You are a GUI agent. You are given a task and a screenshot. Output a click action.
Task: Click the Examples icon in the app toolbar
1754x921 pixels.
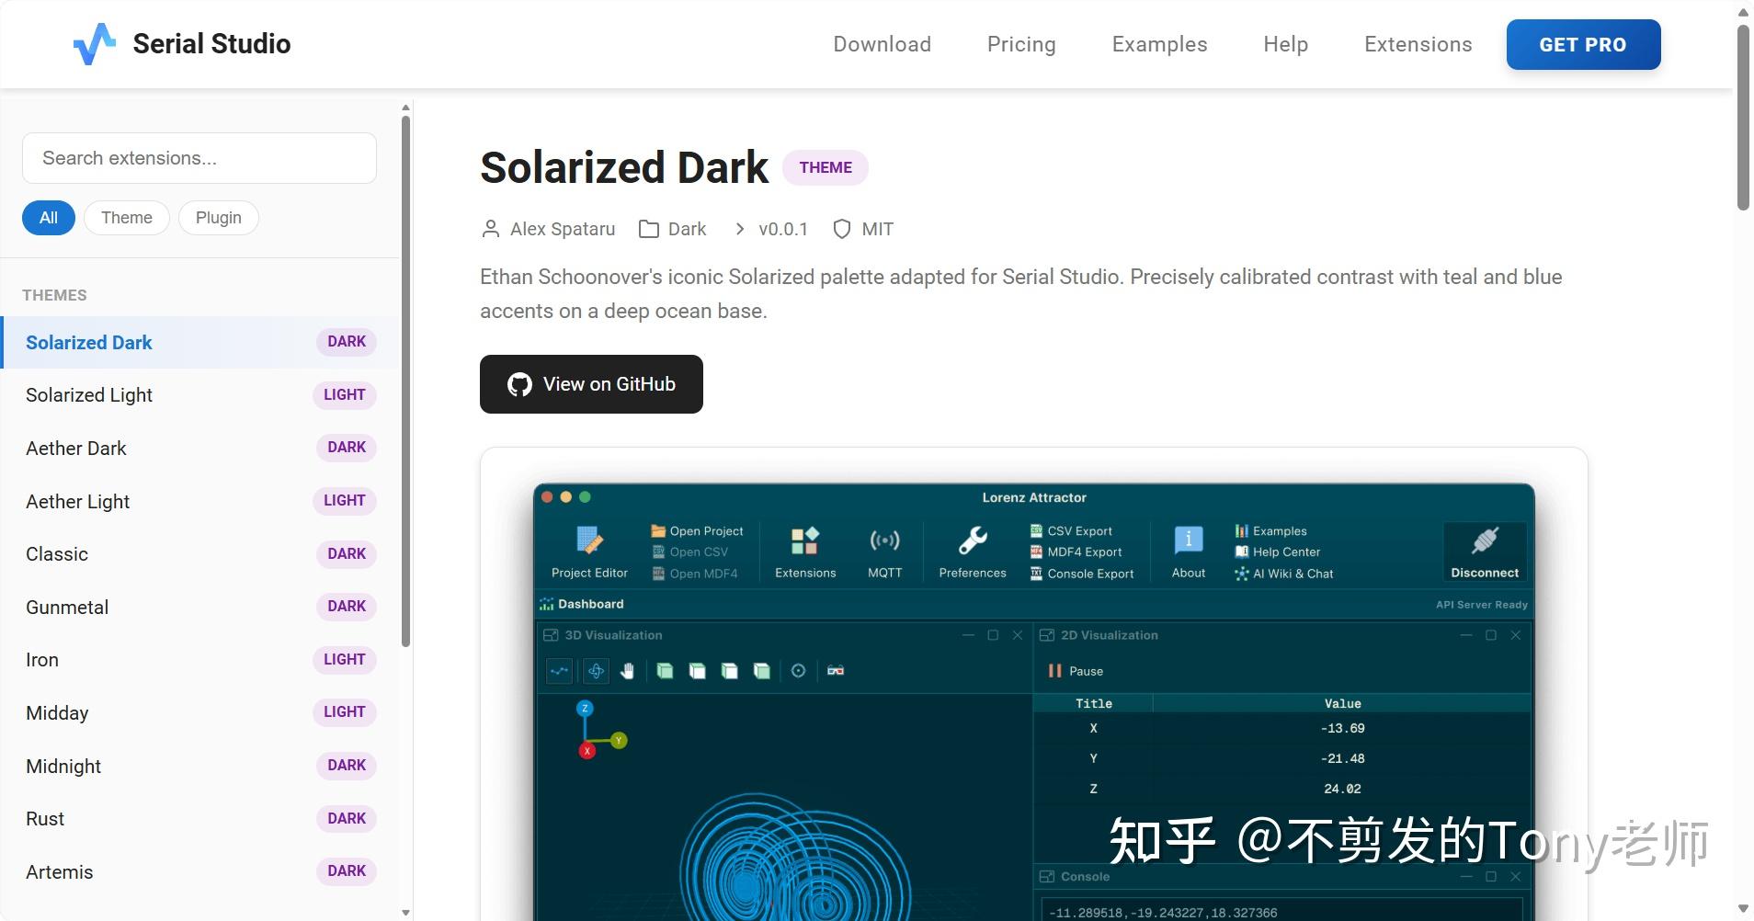[1242, 530]
